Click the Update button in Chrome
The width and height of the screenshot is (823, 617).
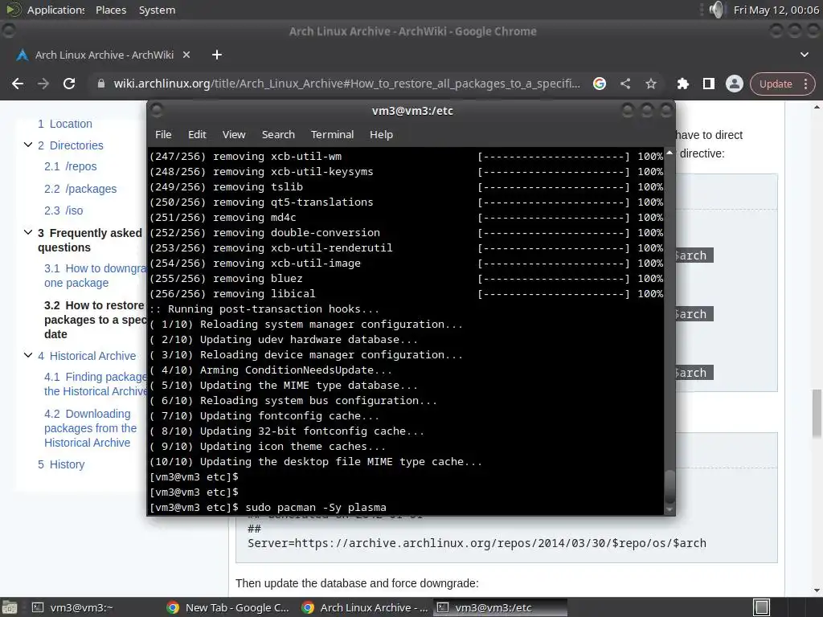coord(776,84)
